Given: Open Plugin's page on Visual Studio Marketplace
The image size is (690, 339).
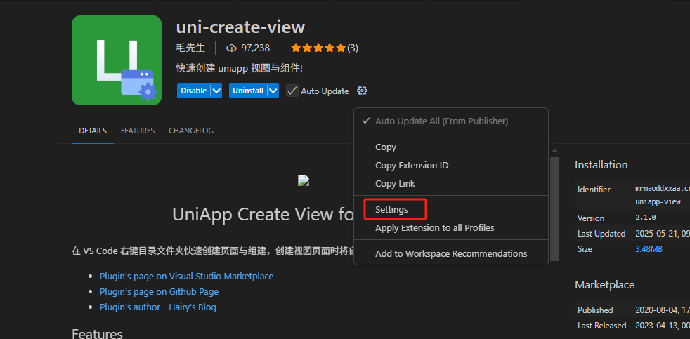Looking at the screenshot, I should [187, 276].
